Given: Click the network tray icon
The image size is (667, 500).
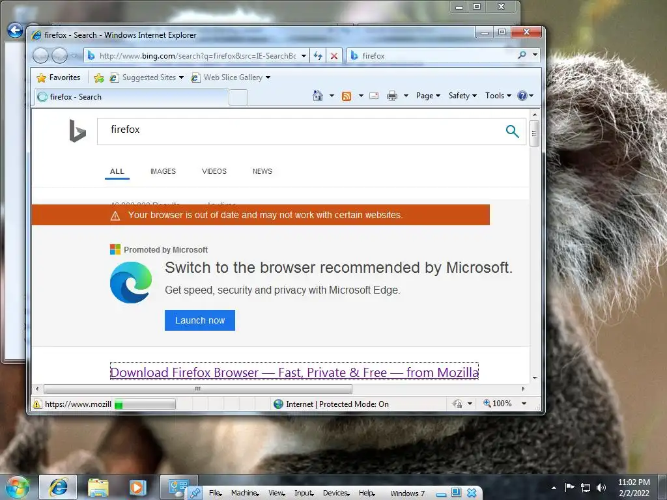Looking at the screenshot, I should 586,487.
